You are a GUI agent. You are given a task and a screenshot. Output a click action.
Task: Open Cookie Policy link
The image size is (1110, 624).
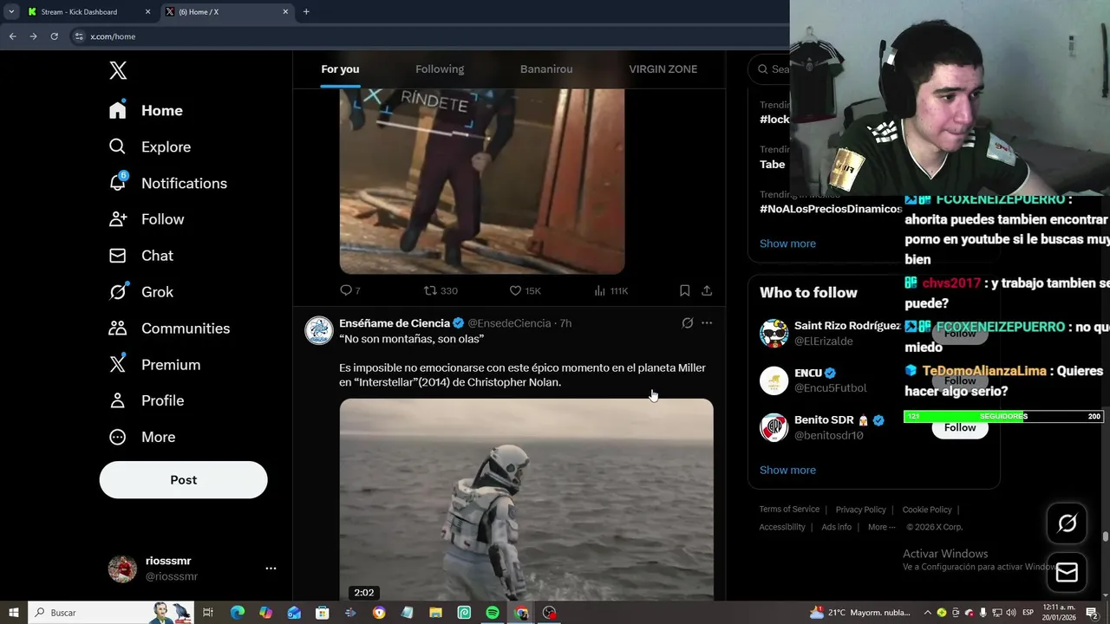[927, 510]
